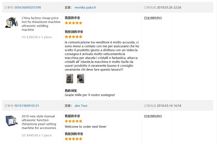
Task: Click the 'Grazie mille per il vostro sostegno!' reply
Action: tap(90, 95)
